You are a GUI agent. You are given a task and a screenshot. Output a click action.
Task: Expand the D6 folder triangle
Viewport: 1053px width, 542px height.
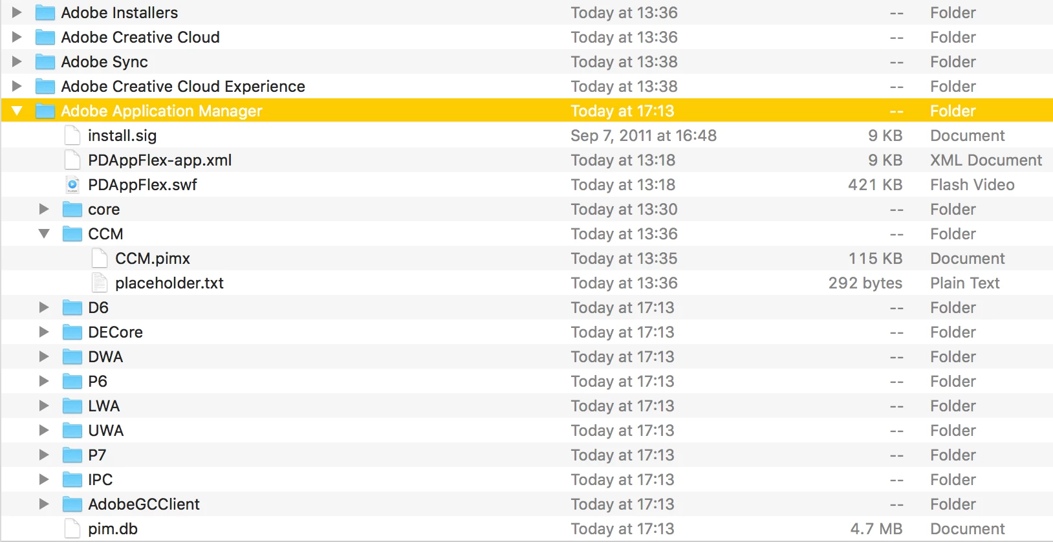click(x=44, y=307)
